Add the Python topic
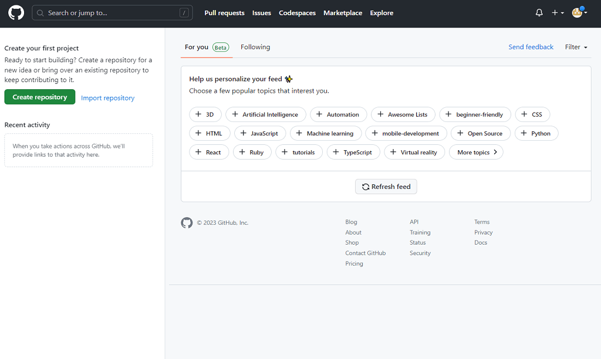The width and height of the screenshot is (601, 359). point(536,133)
